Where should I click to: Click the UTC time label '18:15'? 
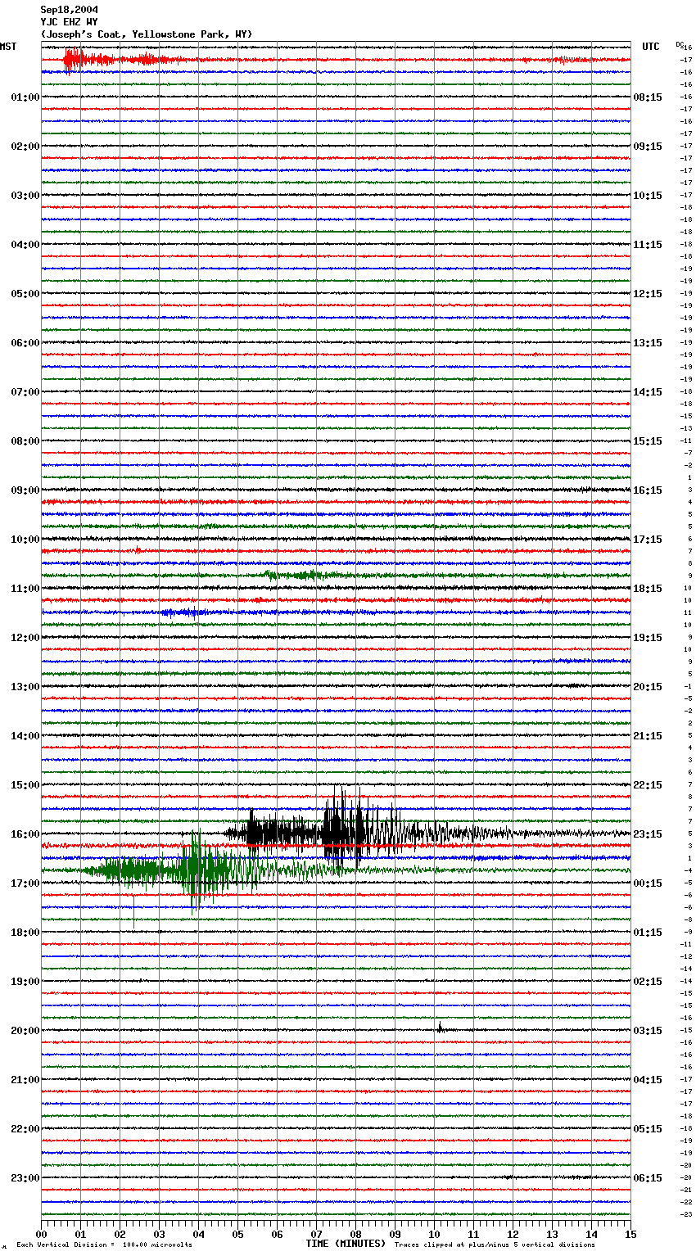(648, 589)
